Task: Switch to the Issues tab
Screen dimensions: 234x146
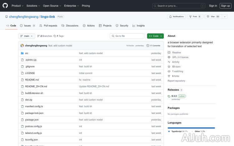Action: (27, 26)
